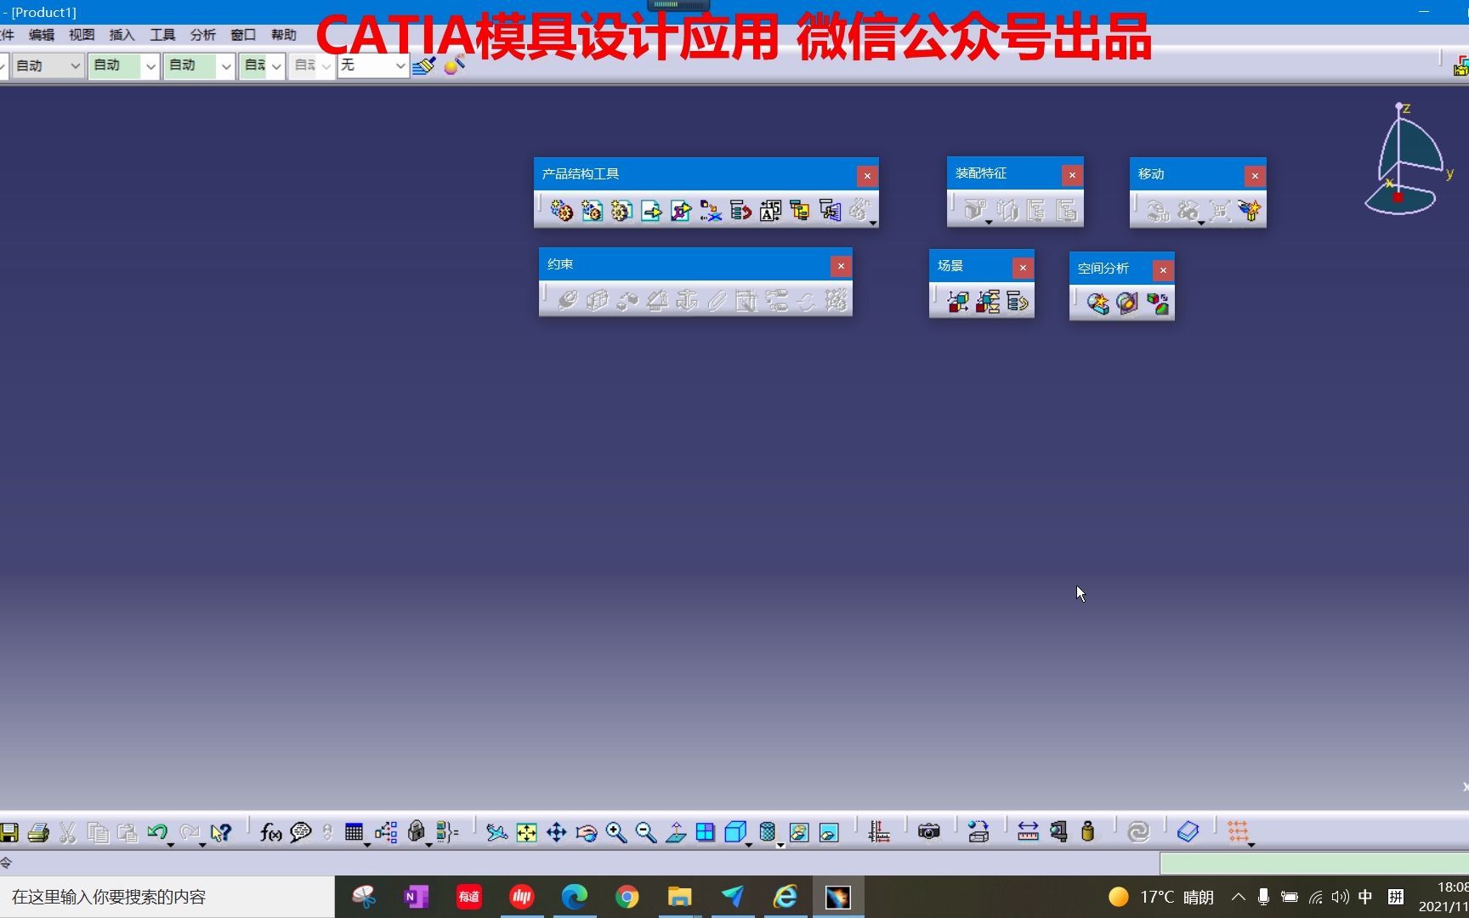Click the Catalog Browser book icon
1469x918 pixels.
(x=1188, y=832)
